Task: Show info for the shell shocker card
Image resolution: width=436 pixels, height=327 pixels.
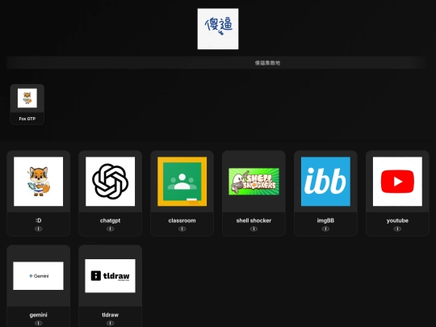Action: point(254,228)
